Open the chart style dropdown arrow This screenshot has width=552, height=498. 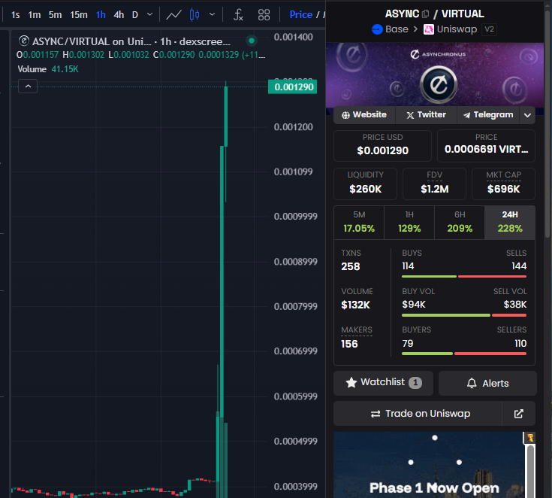[x=212, y=14]
